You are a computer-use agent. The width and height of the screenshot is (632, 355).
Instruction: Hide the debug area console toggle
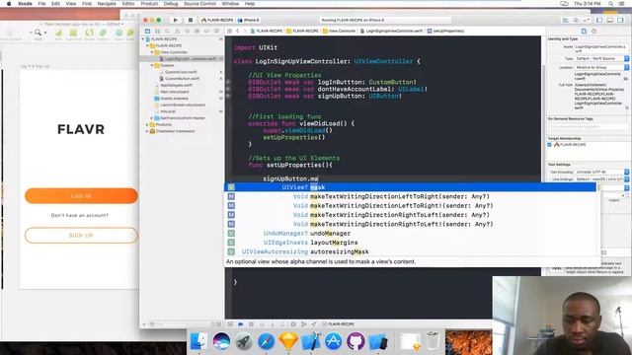230,324
